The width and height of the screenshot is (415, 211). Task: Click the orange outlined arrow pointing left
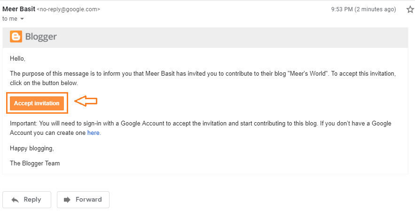click(86, 101)
